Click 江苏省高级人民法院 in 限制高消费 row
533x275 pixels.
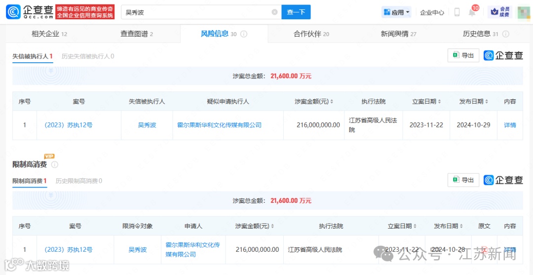point(315,249)
